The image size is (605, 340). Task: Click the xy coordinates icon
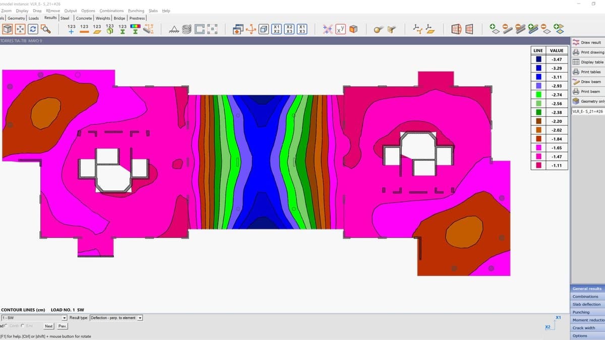tap(341, 29)
